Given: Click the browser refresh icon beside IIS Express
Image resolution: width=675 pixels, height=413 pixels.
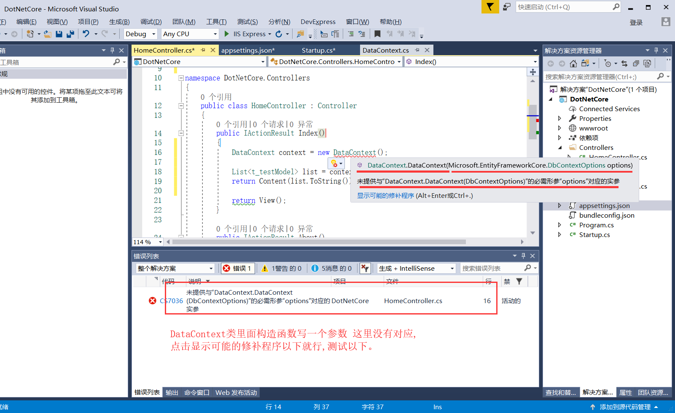Looking at the screenshot, I should pyautogui.click(x=279, y=34).
